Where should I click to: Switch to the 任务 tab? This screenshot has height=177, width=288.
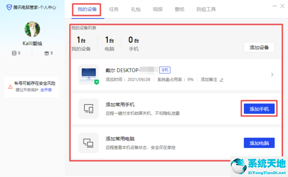[114, 9]
